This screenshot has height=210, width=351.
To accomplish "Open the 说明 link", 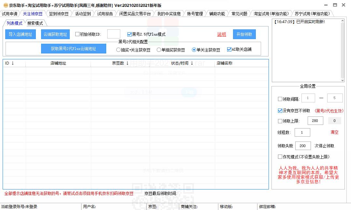I will pyautogui.click(x=221, y=34).
